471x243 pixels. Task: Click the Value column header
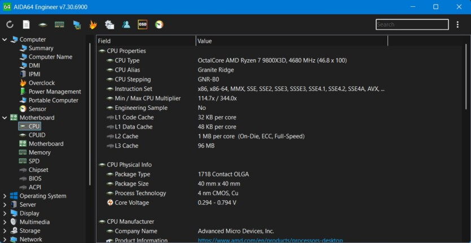click(292, 41)
